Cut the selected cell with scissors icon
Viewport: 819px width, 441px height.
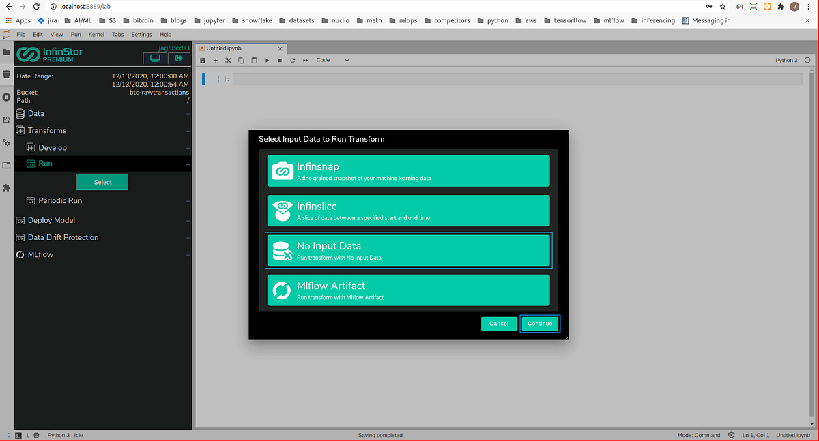[228, 60]
